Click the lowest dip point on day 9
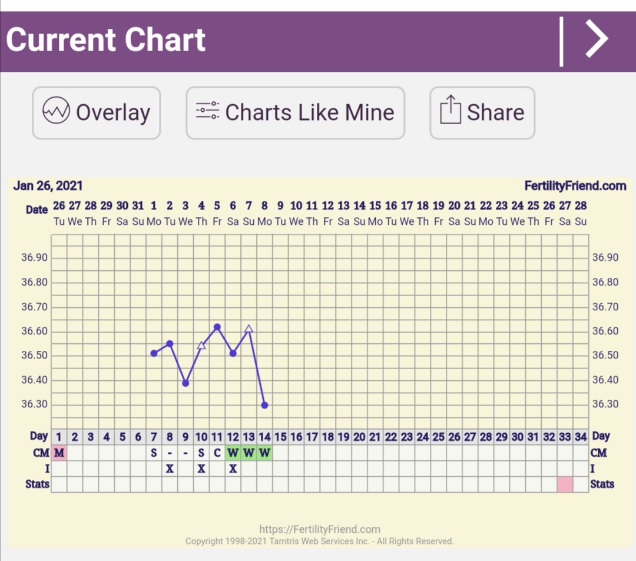 tap(185, 383)
